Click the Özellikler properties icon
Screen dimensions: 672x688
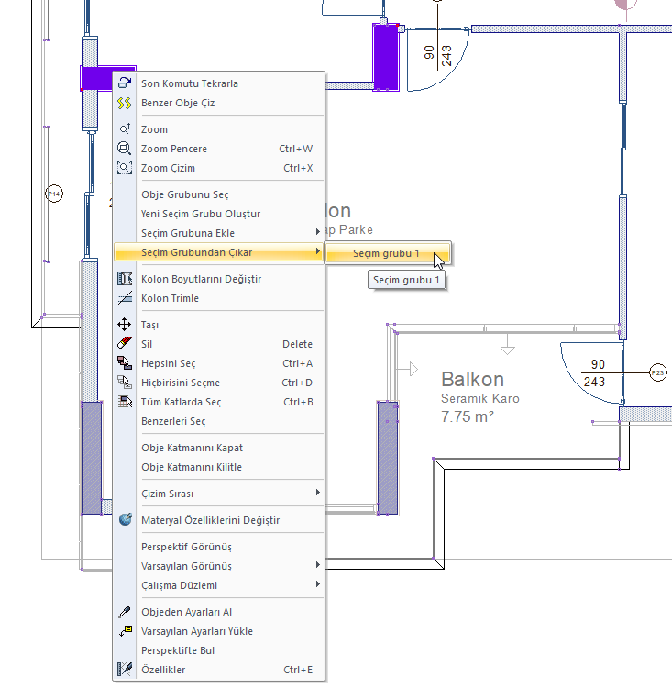point(125,670)
